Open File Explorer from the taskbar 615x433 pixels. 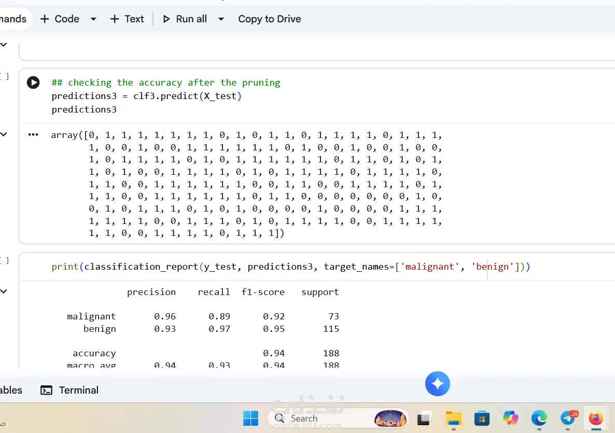[x=453, y=418]
